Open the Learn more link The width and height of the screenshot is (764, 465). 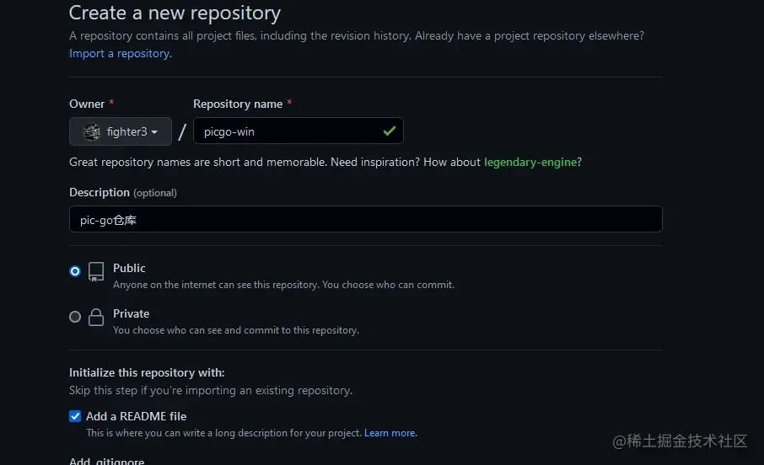point(390,433)
